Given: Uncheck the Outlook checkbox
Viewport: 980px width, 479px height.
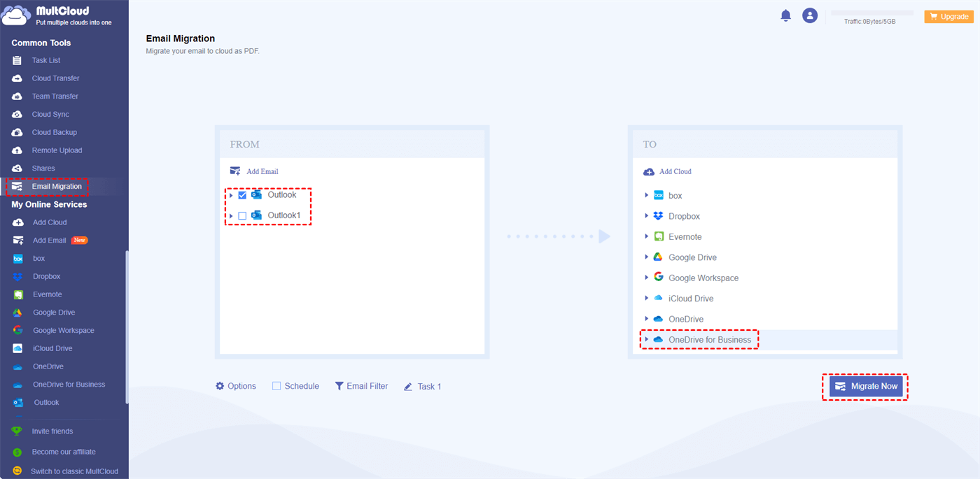Looking at the screenshot, I should click(x=242, y=195).
